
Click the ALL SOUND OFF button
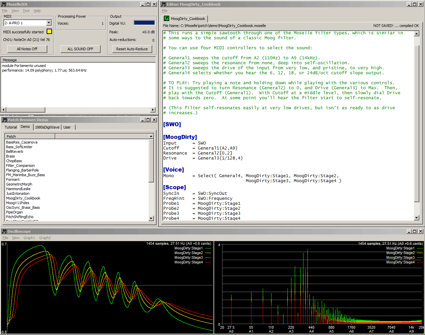click(80, 49)
